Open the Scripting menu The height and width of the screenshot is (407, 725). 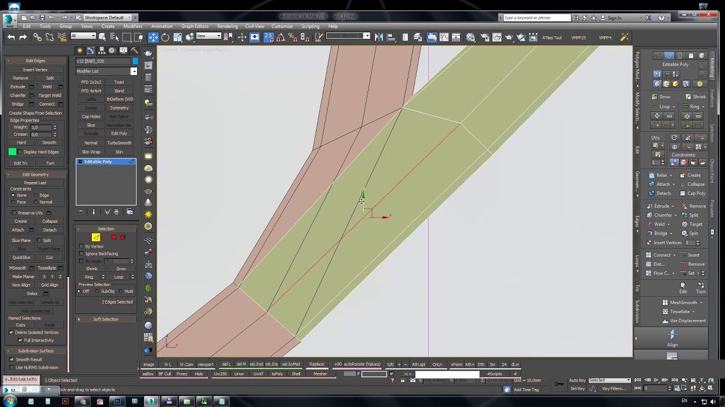click(x=310, y=27)
